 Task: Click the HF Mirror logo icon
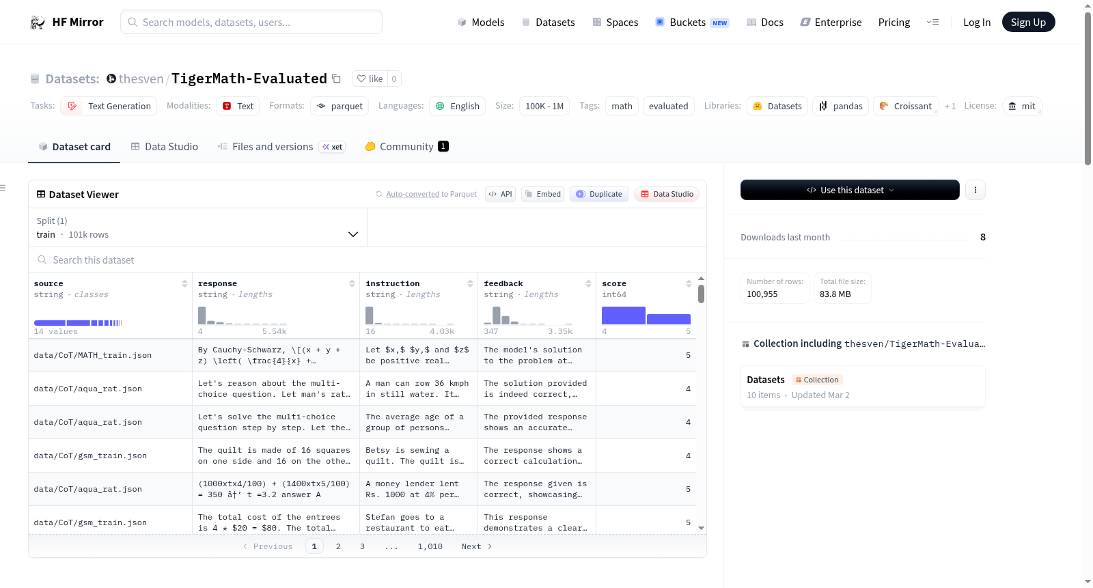tap(38, 23)
